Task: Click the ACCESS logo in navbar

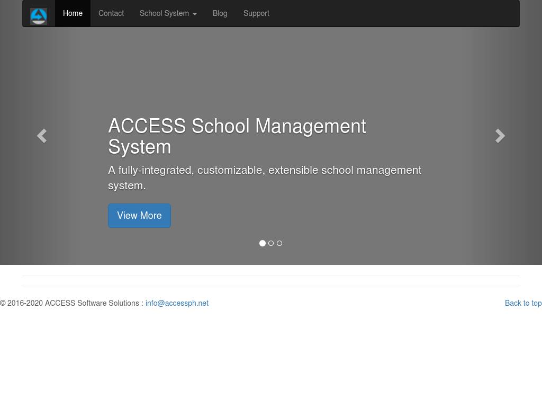Action: [38, 16]
